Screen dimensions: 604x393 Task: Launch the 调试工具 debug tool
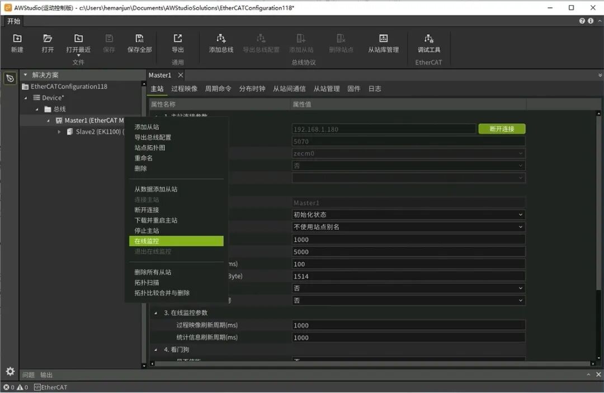point(429,39)
